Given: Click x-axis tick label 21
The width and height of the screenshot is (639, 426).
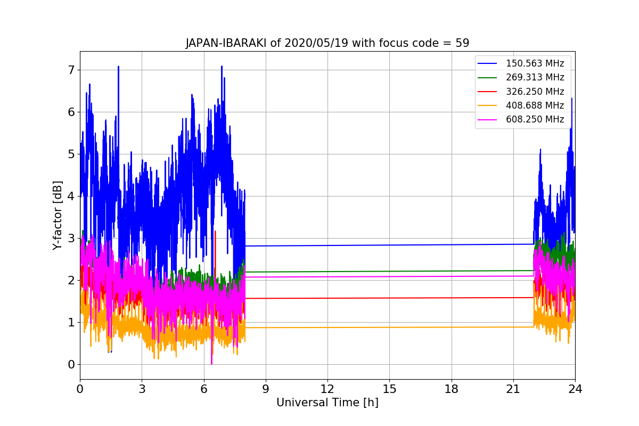Looking at the screenshot, I should pos(513,389).
